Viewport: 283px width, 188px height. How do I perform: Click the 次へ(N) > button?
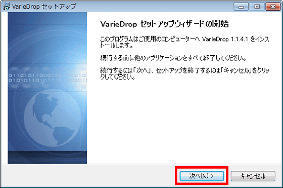tap(202, 176)
